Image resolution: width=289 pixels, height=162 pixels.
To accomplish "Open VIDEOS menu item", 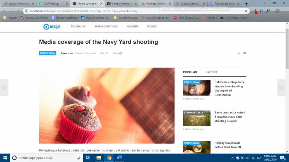I will point(152,27).
